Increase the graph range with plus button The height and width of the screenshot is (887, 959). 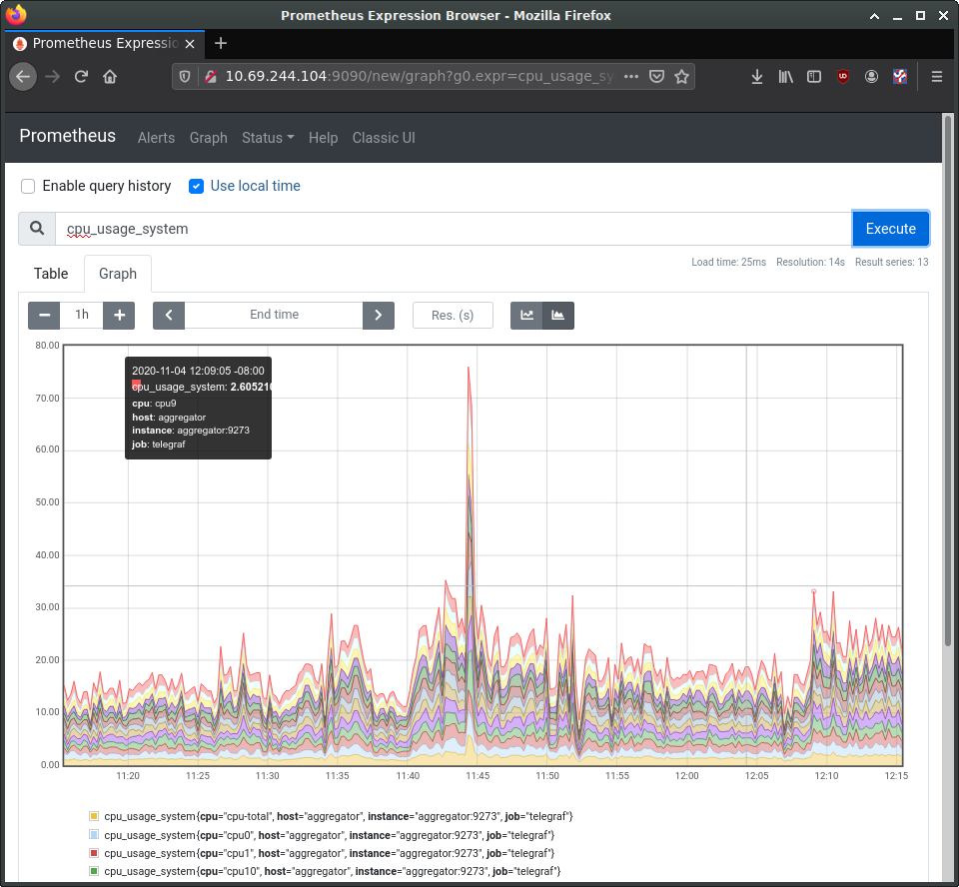119,315
